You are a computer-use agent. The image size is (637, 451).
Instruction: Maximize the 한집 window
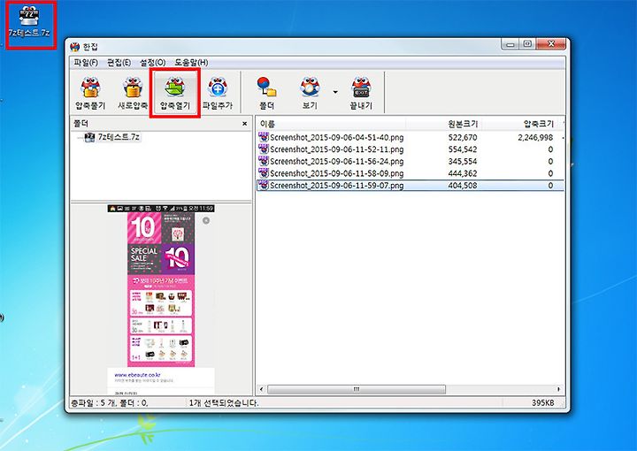click(527, 44)
